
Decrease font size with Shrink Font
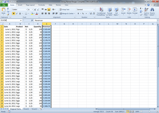pyautogui.click(x=38, y=10)
